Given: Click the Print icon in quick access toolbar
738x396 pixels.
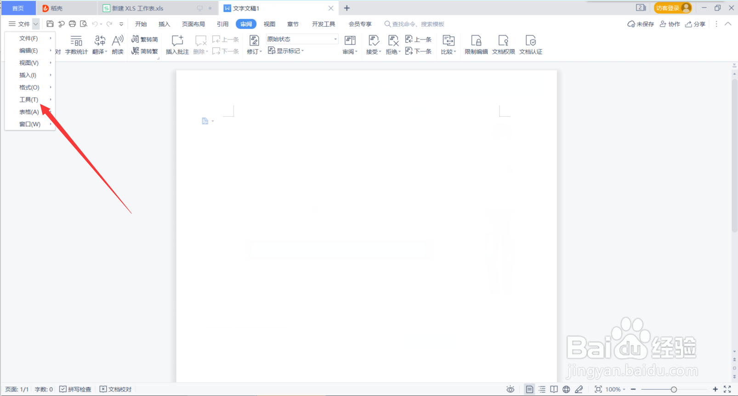Looking at the screenshot, I should [x=72, y=24].
